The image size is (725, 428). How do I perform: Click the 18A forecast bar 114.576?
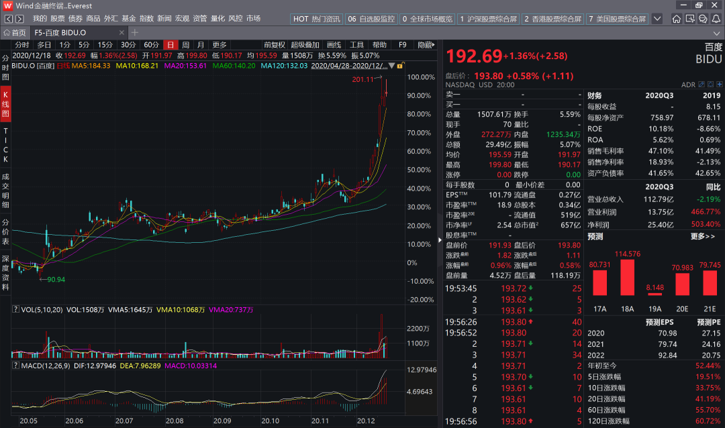click(x=628, y=277)
